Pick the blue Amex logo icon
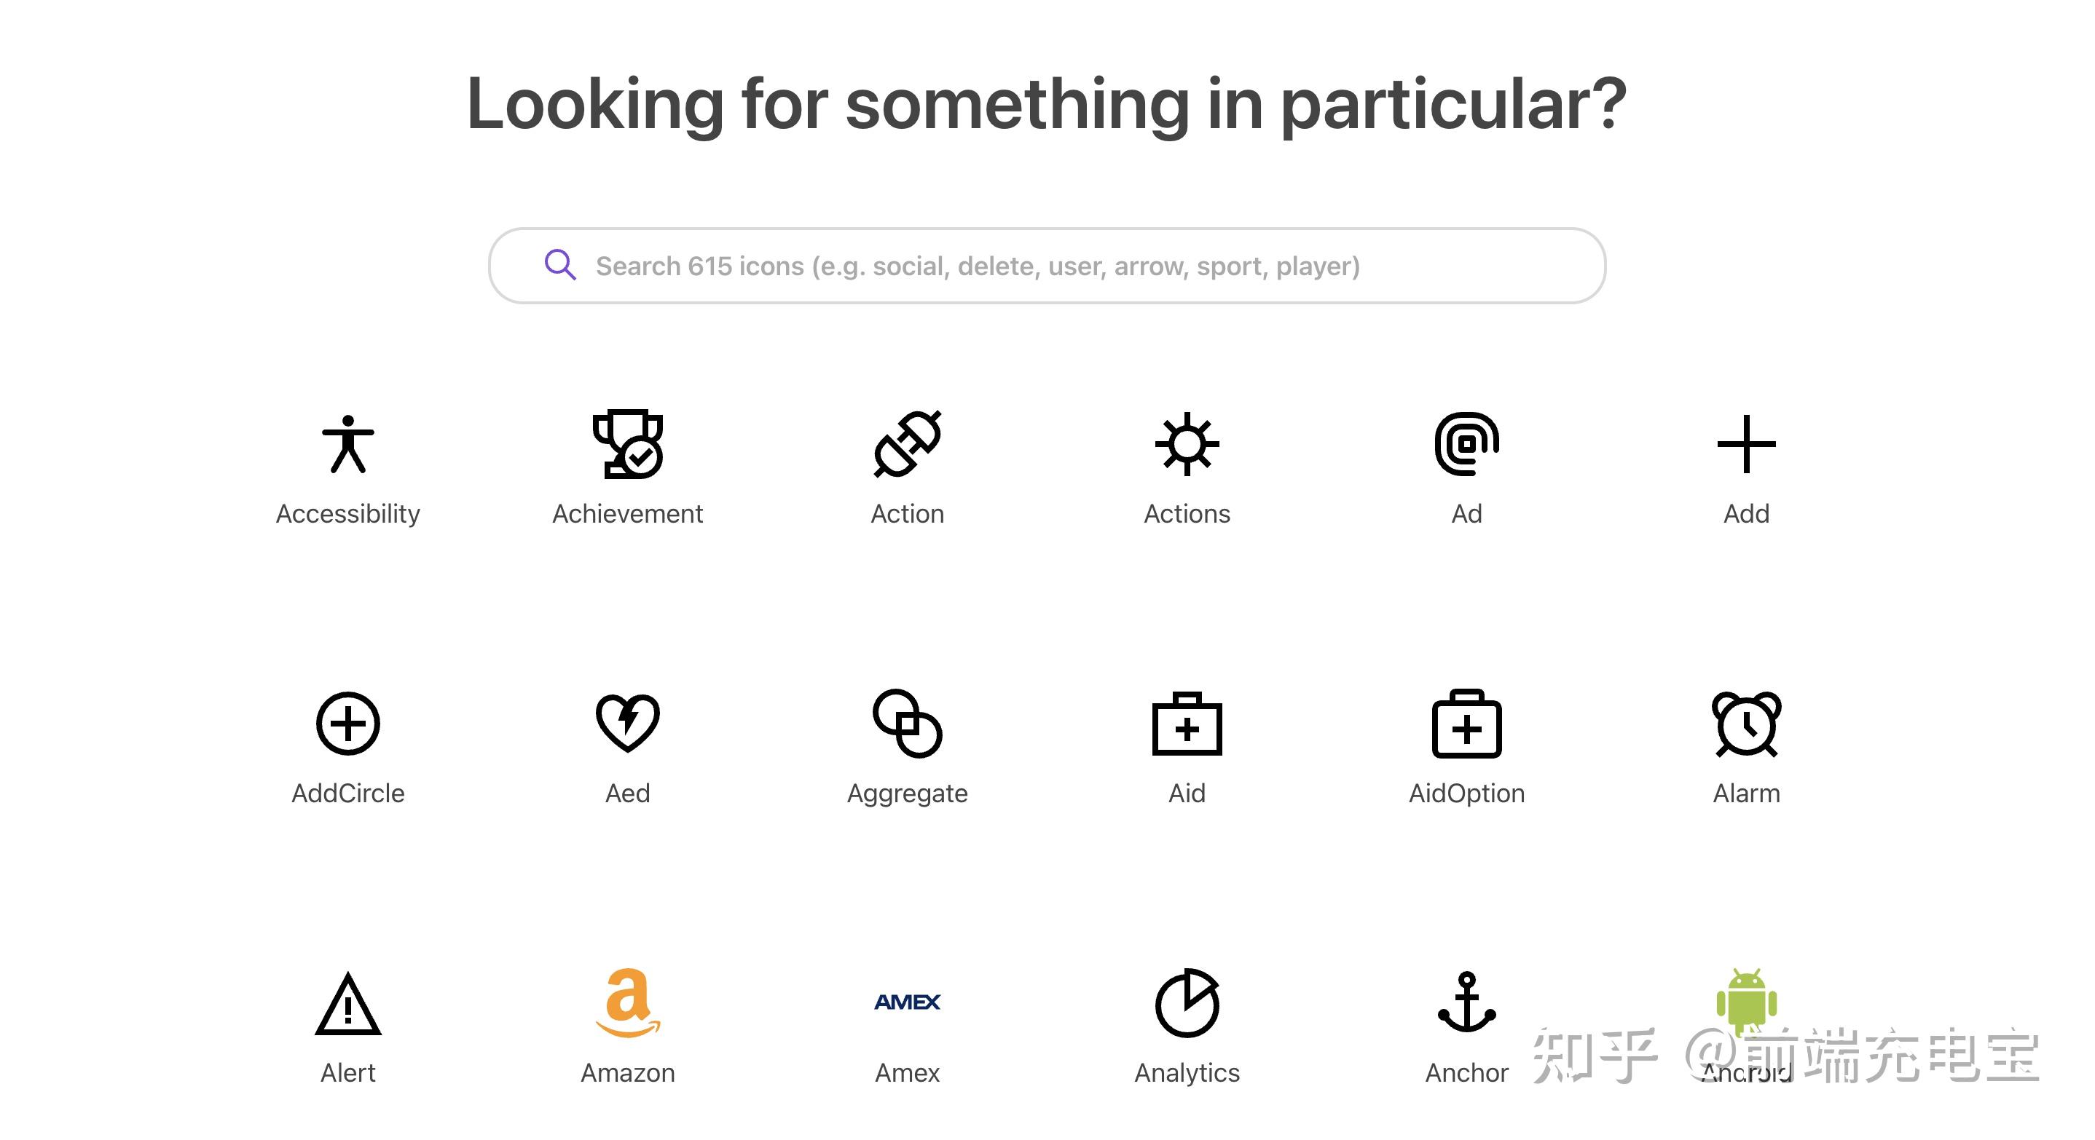The image size is (2095, 1140). (x=908, y=1002)
